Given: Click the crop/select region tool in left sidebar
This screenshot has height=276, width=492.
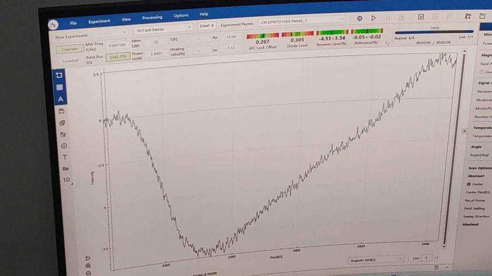Looking at the screenshot, I should pyautogui.click(x=60, y=75).
